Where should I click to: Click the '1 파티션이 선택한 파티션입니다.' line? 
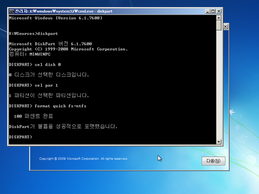point(49,95)
